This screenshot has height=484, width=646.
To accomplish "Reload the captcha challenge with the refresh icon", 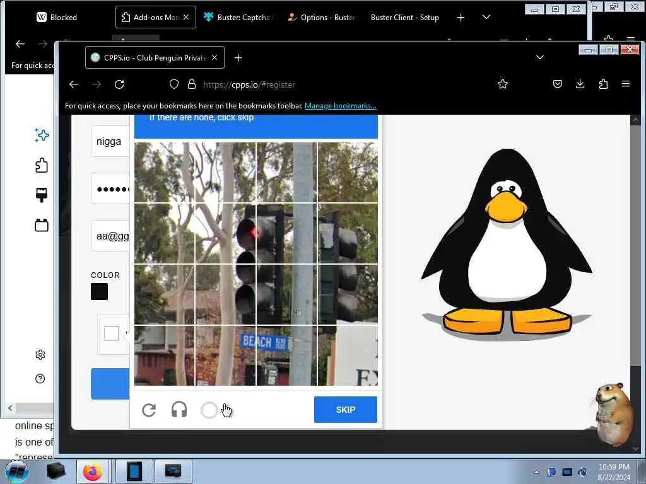I will coord(149,410).
